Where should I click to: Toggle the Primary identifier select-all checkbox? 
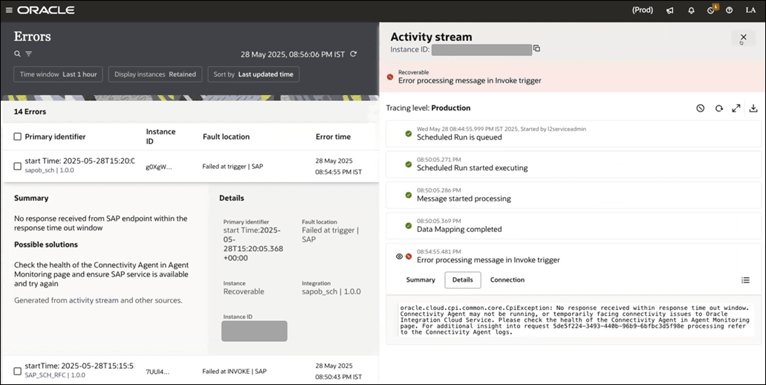[18, 137]
